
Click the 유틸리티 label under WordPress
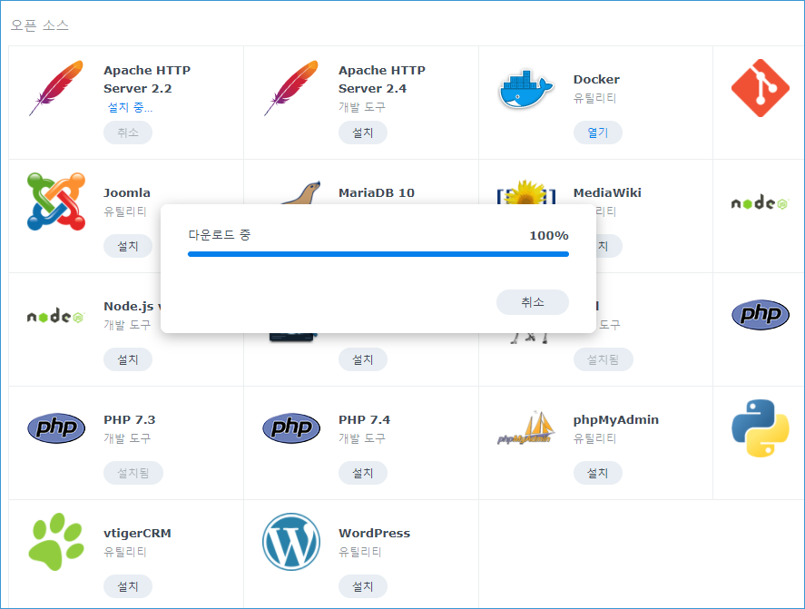[360, 552]
